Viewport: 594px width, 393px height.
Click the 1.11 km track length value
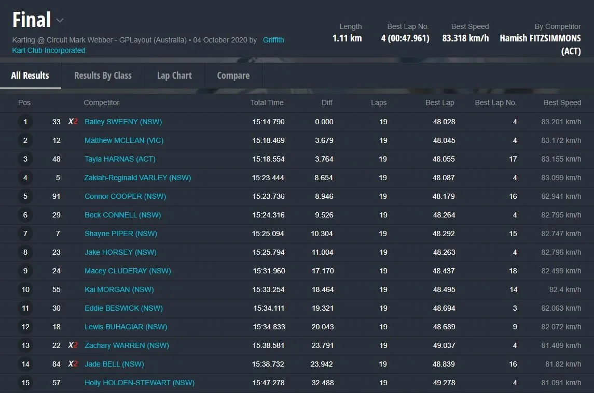[x=347, y=38]
